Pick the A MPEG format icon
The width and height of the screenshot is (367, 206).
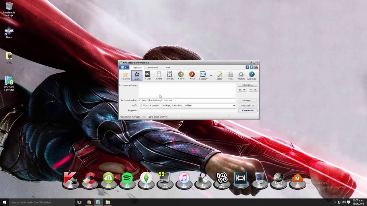click(x=170, y=76)
